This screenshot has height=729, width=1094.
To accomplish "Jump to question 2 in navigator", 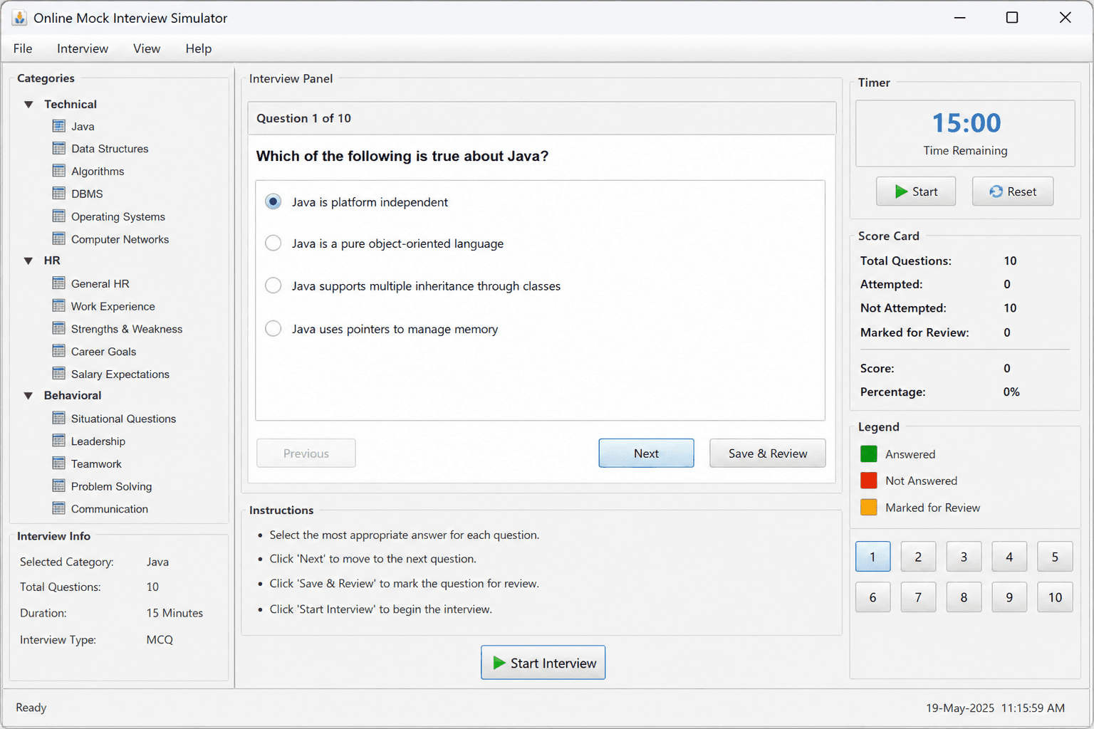I will 919,557.
